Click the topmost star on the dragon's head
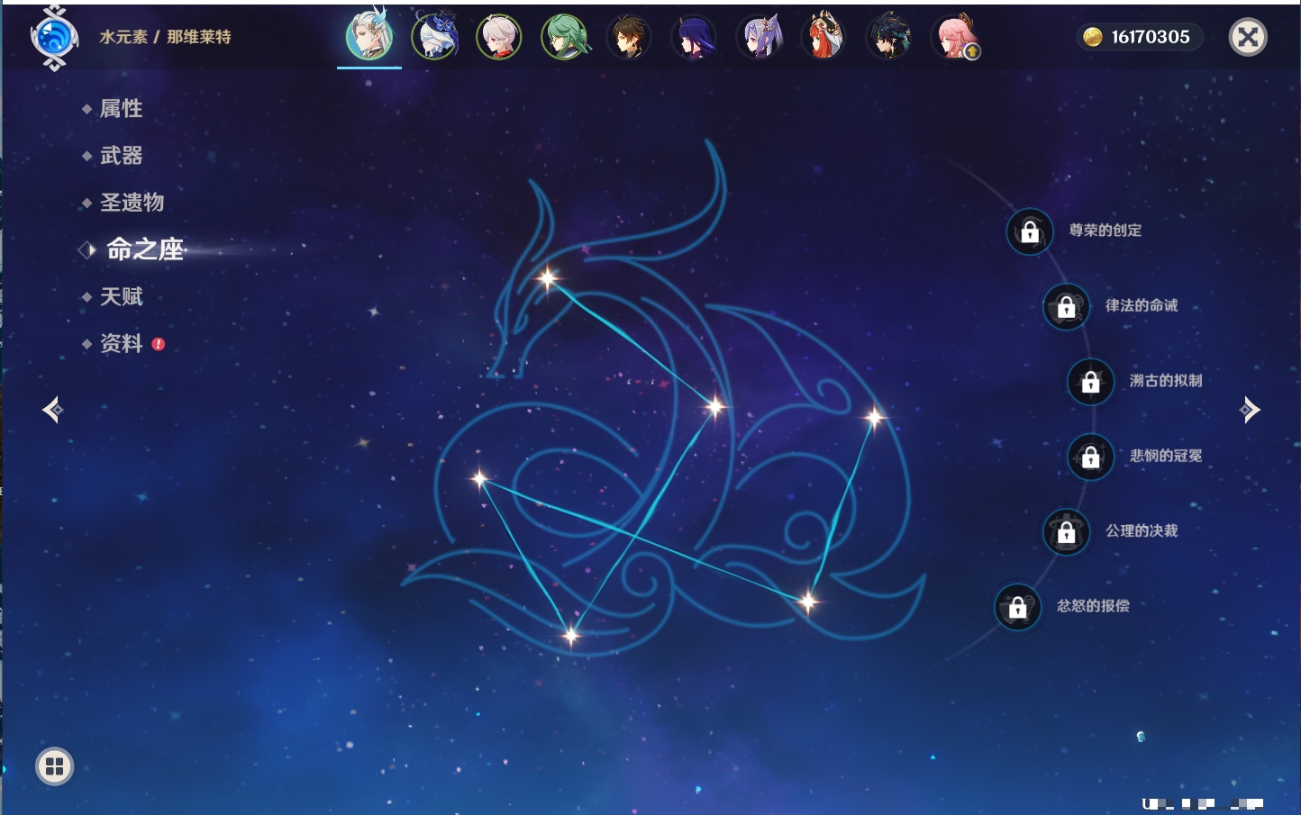The image size is (1301, 815). tap(548, 278)
